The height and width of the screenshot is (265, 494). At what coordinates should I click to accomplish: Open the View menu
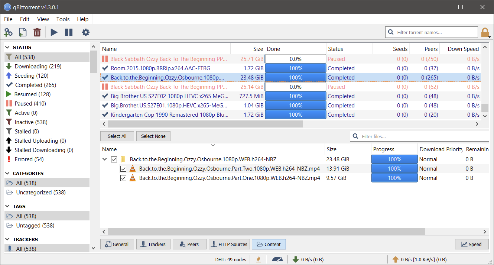[x=43, y=19]
